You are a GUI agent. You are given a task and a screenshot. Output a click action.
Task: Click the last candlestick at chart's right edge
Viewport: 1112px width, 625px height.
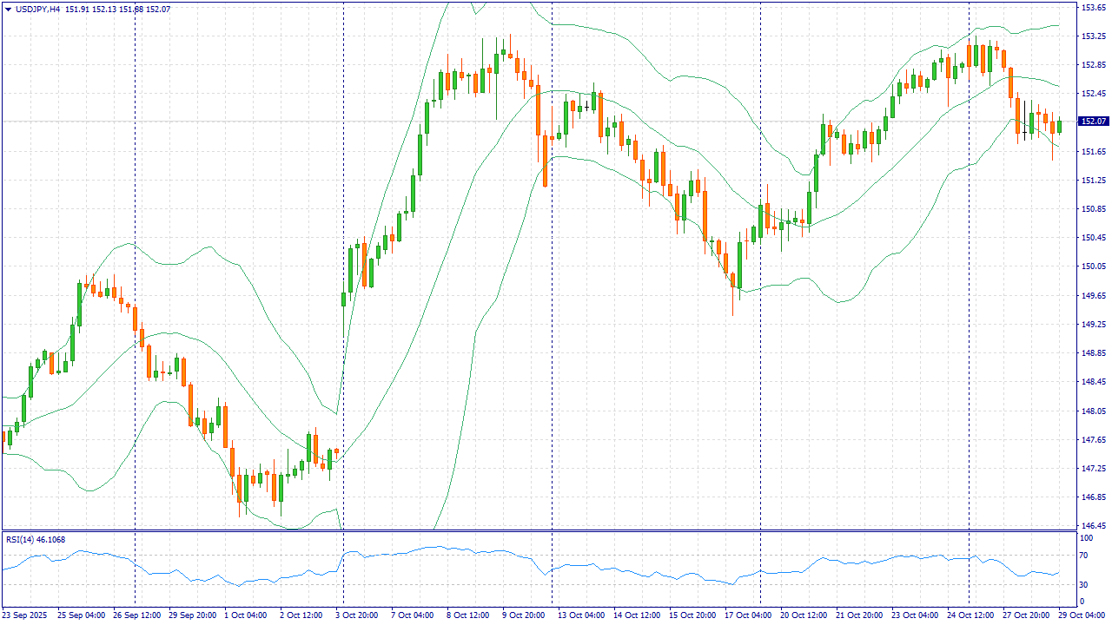(x=1059, y=126)
